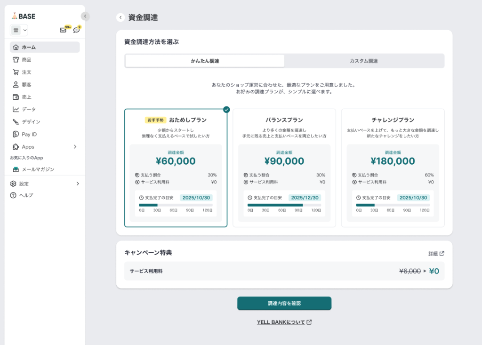Collapse the sidebar with the chevron button

point(85,16)
